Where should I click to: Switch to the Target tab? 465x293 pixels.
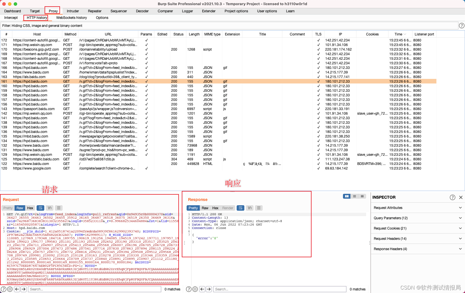pyautogui.click(x=35, y=11)
